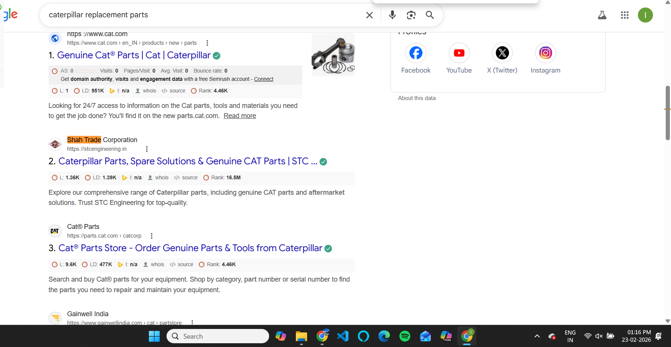Viewport: 671px width, 347px height.
Task: Open Google Lens image search
Action: pyautogui.click(x=411, y=15)
